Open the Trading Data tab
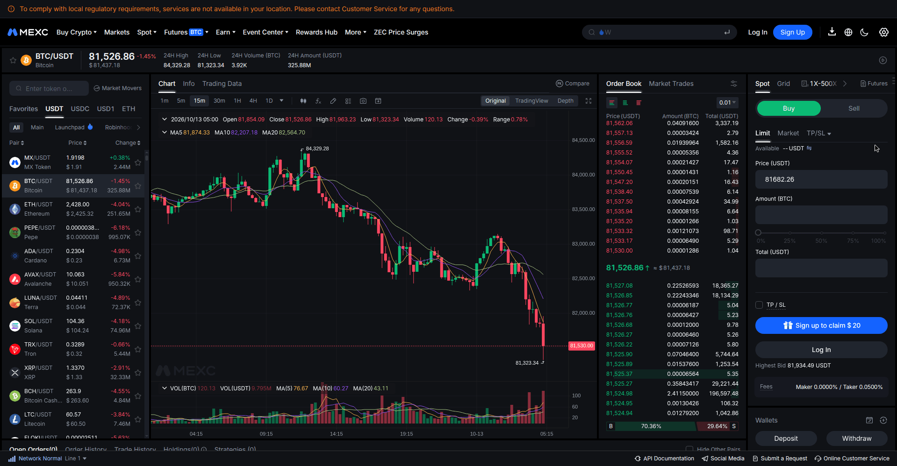The width and height of the screenshot is (897, 466). [222, 84]
